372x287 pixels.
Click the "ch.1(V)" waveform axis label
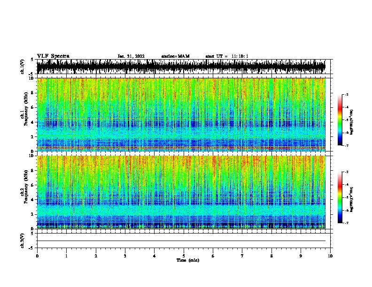tap(23, 67)
